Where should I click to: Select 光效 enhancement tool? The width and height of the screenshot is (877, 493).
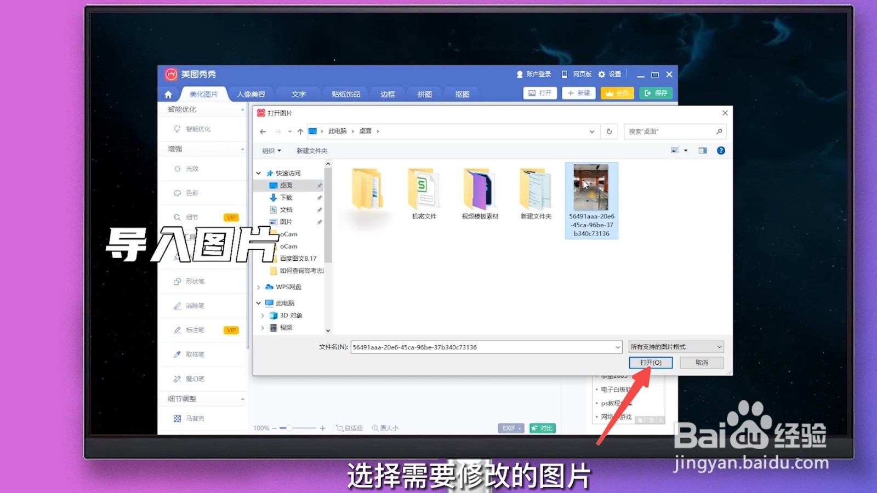point(186,169)
